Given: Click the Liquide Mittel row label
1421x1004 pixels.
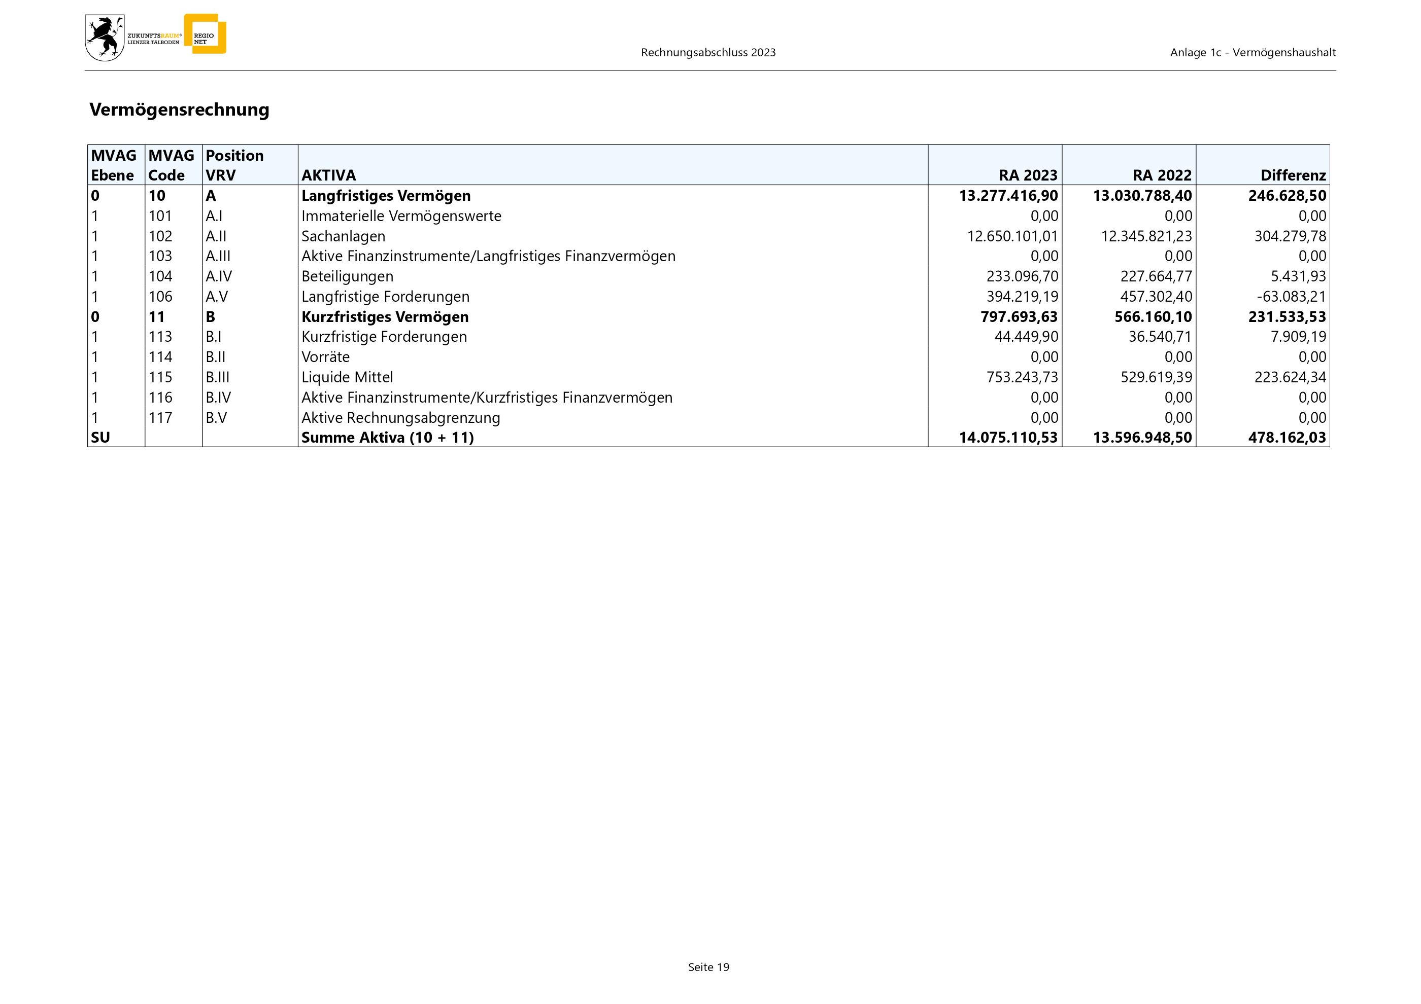Looking at the screenshot, I should [x=347, y=377].
